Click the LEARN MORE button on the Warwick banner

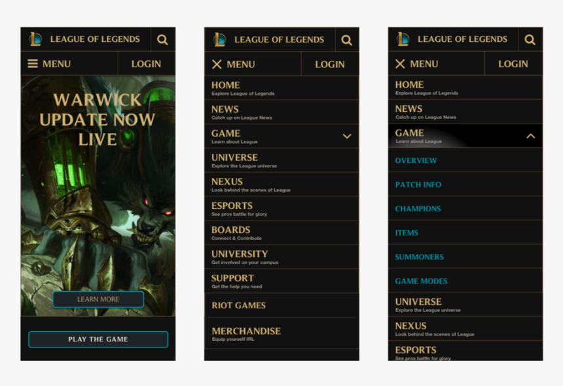[98, 299]
